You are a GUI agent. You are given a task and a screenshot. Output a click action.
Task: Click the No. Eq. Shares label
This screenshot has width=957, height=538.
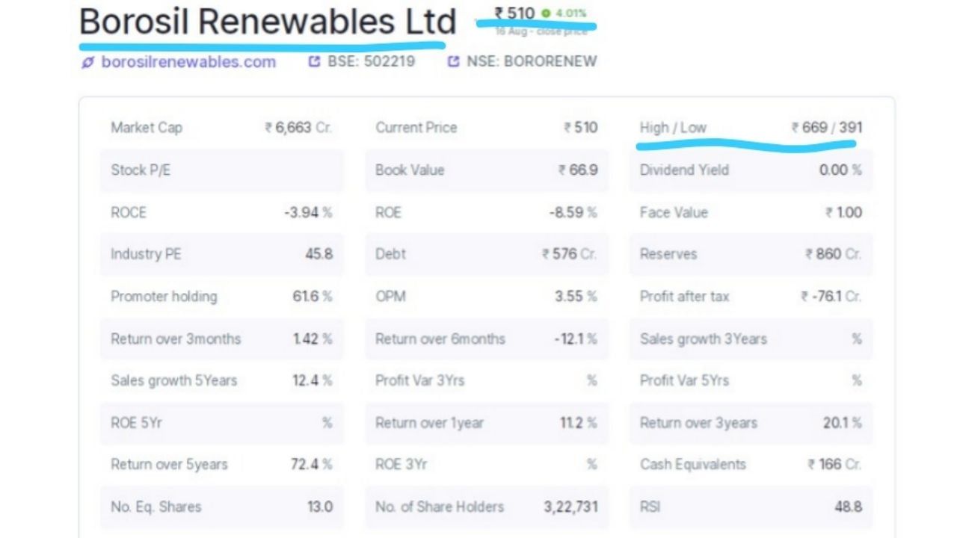(x=156, y=507)
